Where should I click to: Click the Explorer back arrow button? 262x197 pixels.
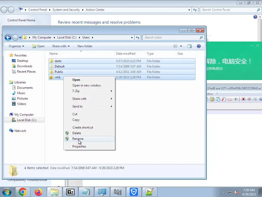pos(8,37)
